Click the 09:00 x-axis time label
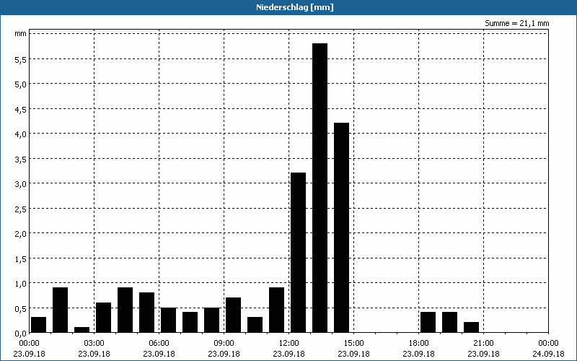577x361 pixels. [224, 344]
